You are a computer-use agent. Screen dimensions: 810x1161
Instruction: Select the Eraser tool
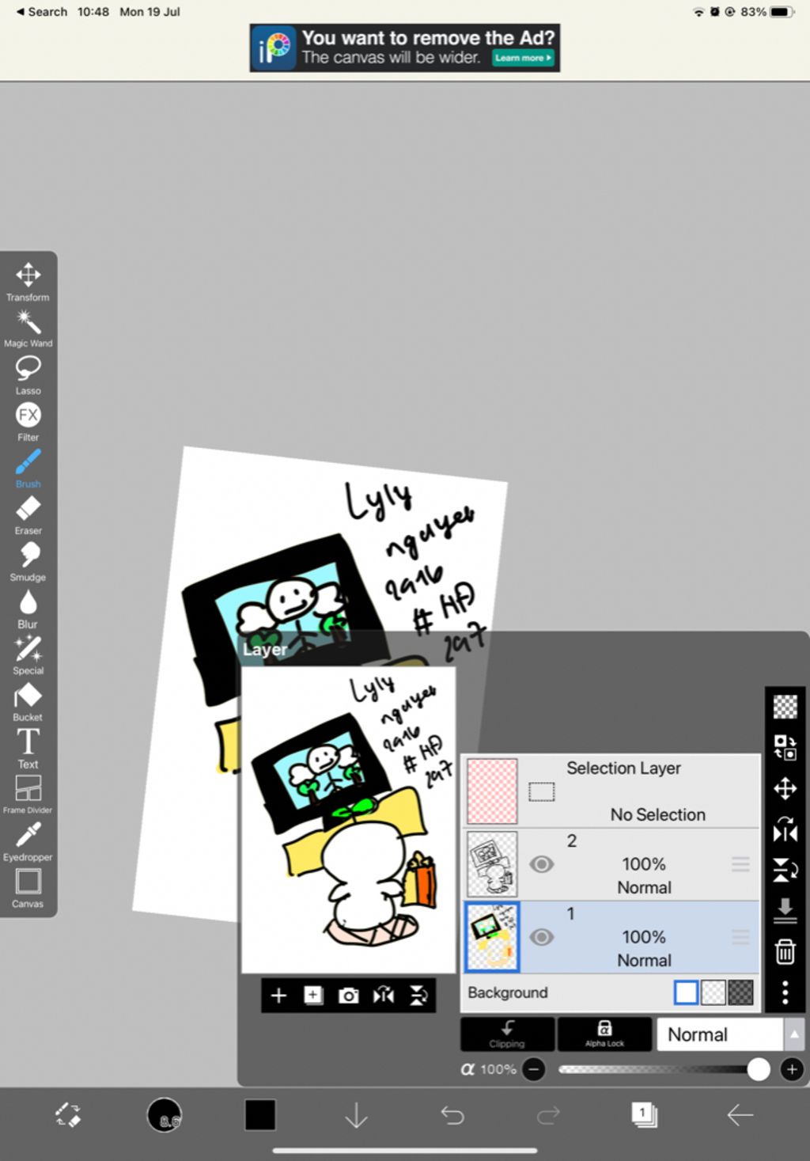pos(28,514)
